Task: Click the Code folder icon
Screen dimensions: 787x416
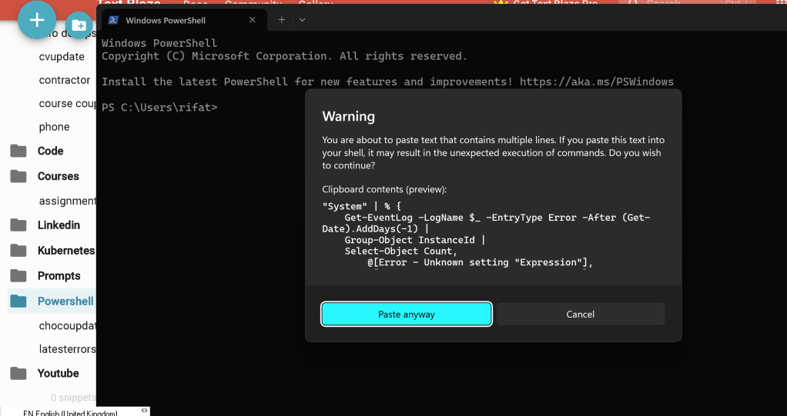Action: point(18,151)
